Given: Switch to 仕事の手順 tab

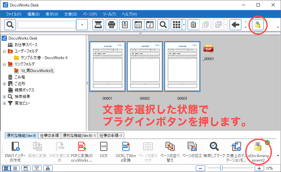Looking at the screenshot, I should 49,136.
